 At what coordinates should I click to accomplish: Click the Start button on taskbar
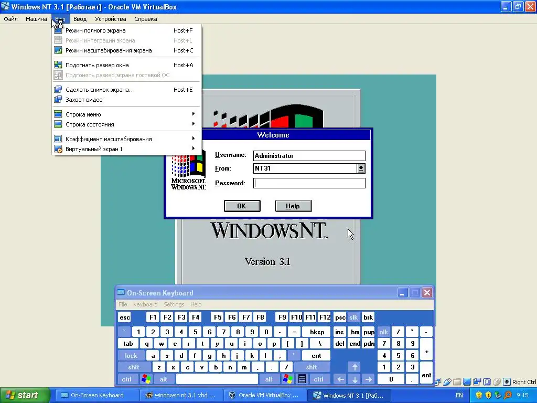(x=24, y=395)
